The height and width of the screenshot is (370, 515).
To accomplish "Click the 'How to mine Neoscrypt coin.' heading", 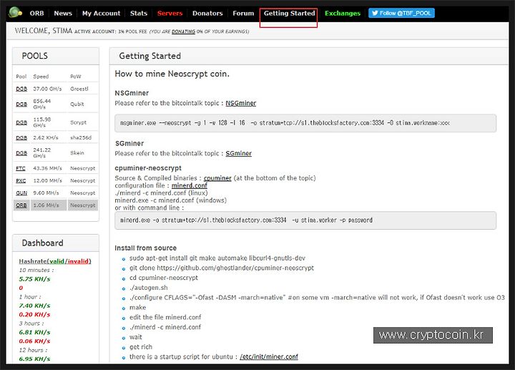I will pyautogui.click(x=172, y=74).
